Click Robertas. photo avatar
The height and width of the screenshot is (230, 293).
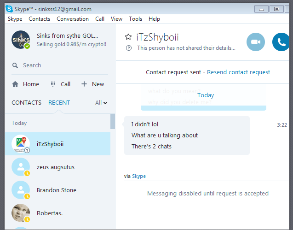(x=21, y=213)
